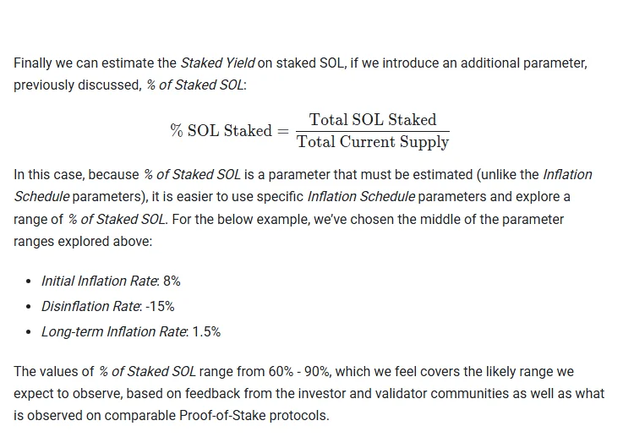The height and width of the screenshot is (448, 634).
Task: Click the '% SOL Staked' formula label
Action: point(221,131)
